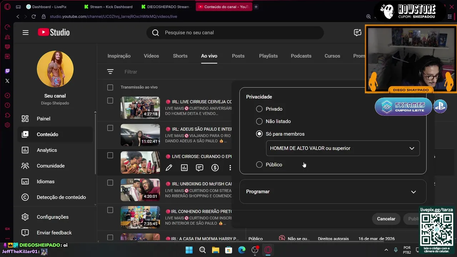Select the Não listado privacy option

click(259, 121)
